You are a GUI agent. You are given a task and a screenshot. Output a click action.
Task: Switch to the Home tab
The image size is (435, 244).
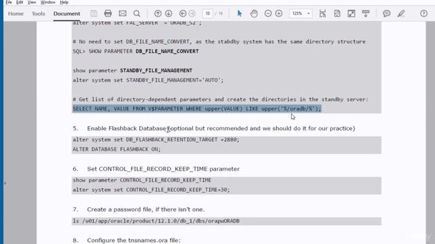(16, 14)
